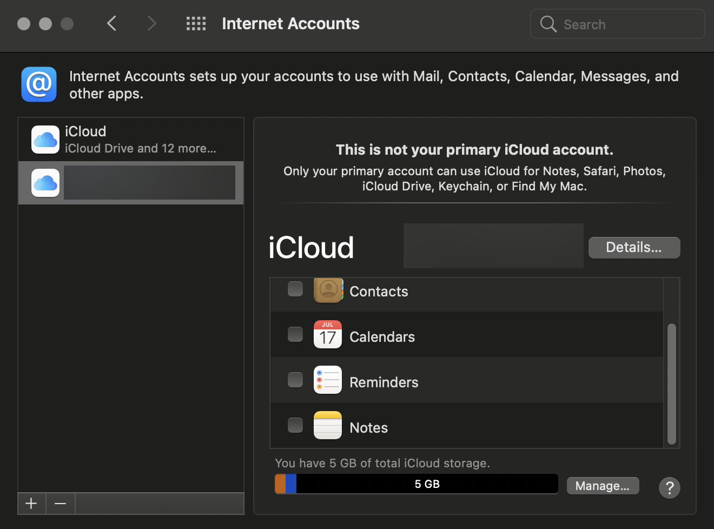Remove the selected account with minus button
The height and width of the screenshot is (529, 714).
click(x=61, y=504)
